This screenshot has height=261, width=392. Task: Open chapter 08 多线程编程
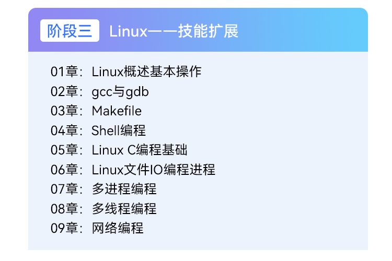(104, 209)
